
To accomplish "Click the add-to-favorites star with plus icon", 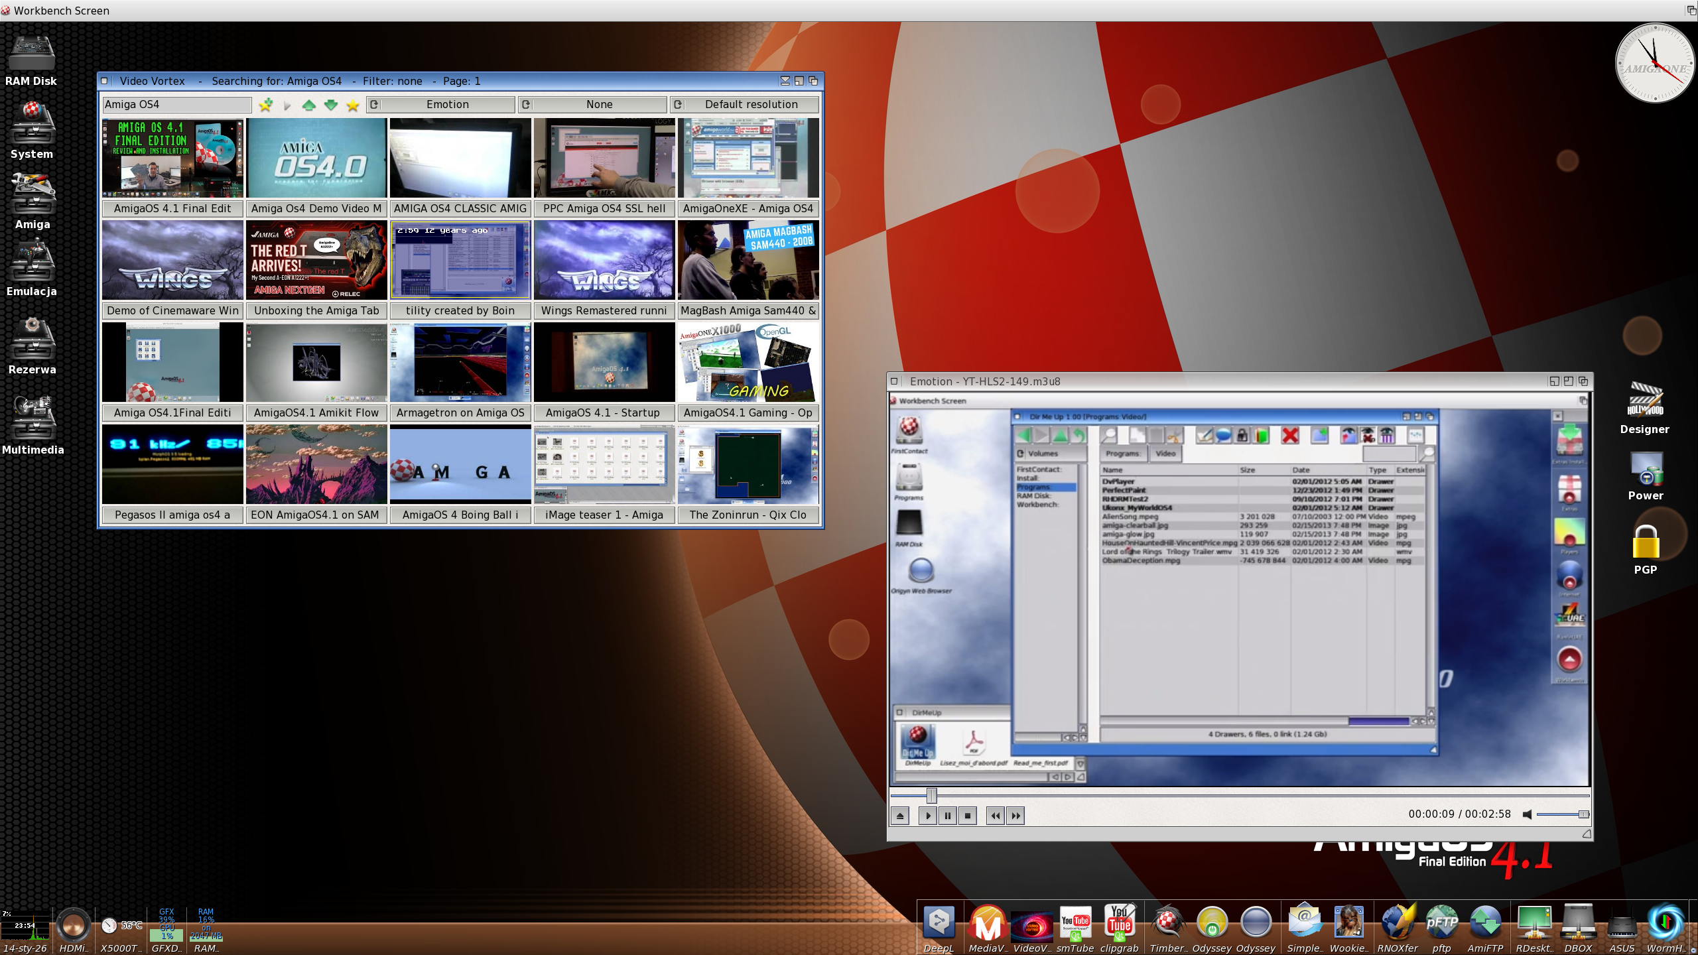I will 266,105.
